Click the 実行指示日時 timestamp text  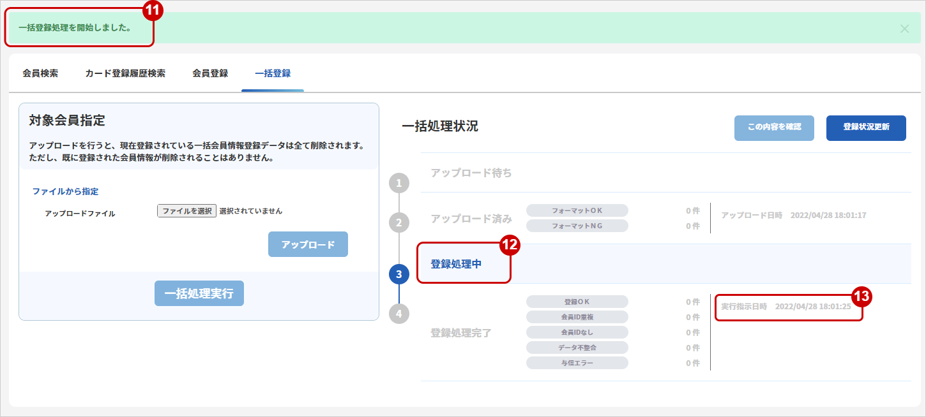[x=786, y=307]
